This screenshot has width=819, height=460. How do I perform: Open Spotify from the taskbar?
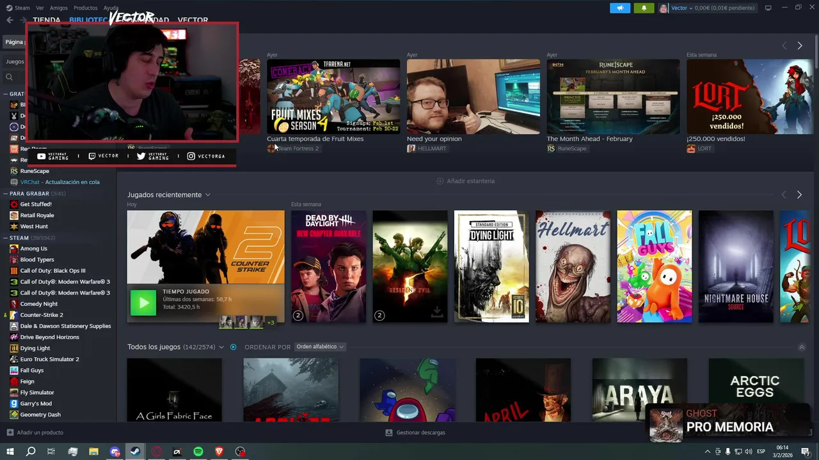click(x=198, y=452)
